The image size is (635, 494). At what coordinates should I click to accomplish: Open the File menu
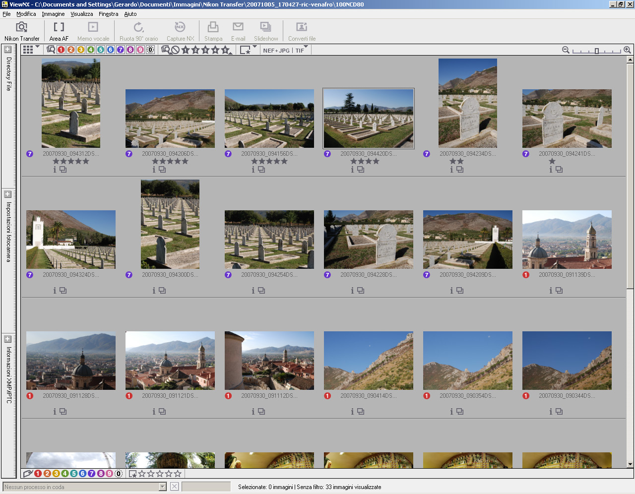point(6,14)
